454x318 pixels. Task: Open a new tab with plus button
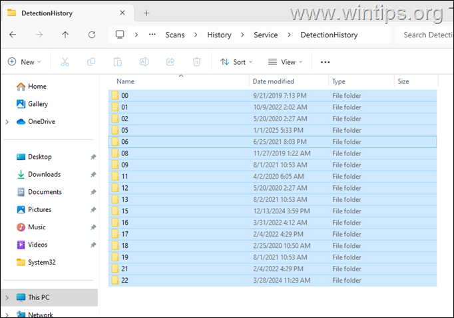[146, 13]
